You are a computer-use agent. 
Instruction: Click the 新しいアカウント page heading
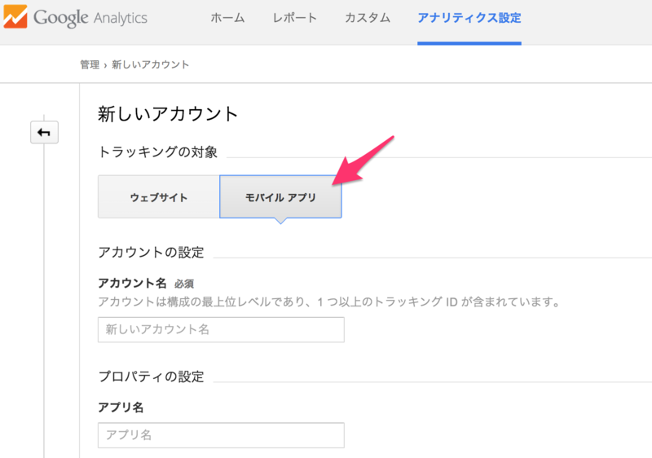[x=168, y=113]
